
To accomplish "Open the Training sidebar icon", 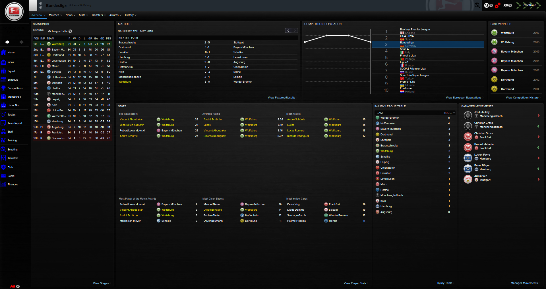I will point(3,140).
